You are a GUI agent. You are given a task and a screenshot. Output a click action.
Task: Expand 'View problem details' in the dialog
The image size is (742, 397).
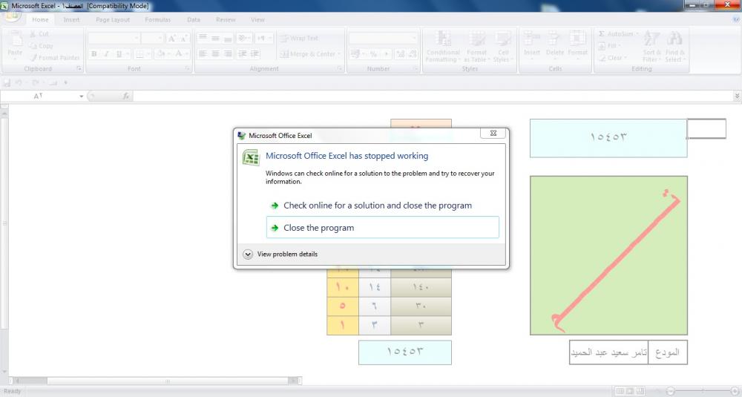point(280,254)
